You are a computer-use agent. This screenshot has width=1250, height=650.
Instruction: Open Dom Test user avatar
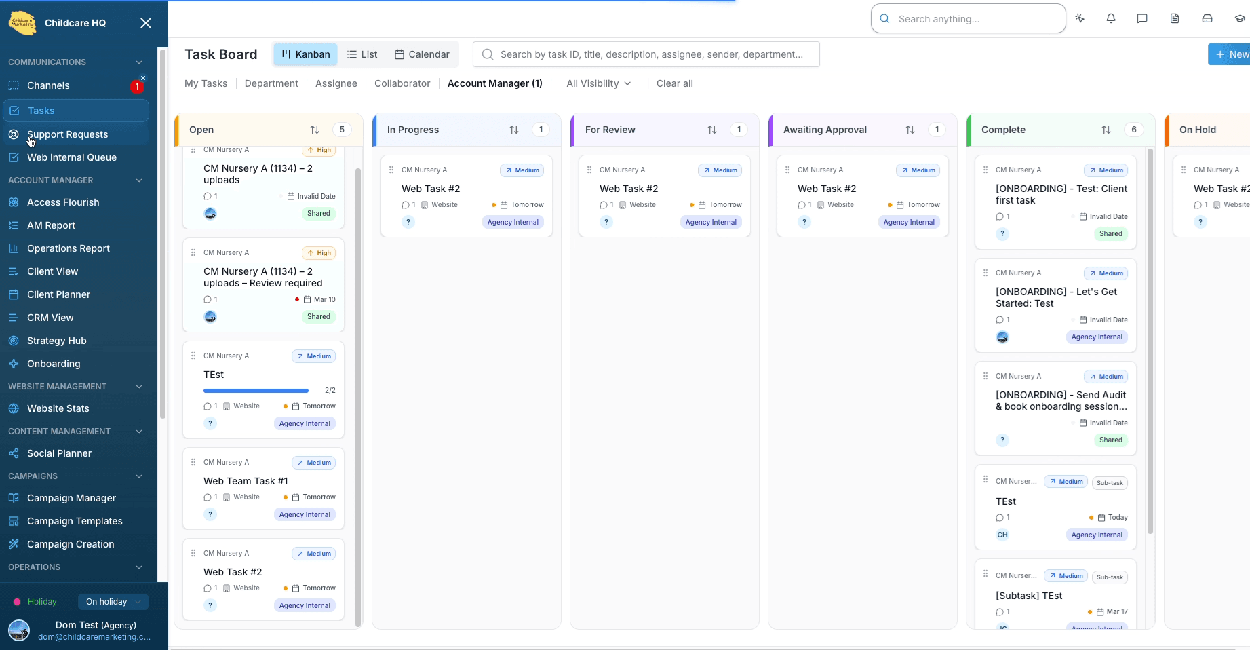[19, 630]
